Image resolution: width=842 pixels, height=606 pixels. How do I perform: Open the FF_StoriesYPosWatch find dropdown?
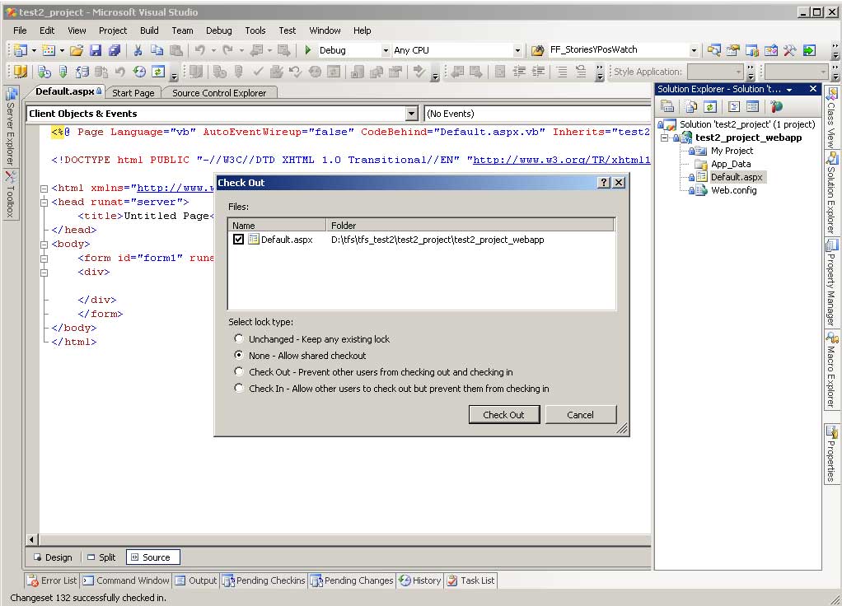click(693, 50)
